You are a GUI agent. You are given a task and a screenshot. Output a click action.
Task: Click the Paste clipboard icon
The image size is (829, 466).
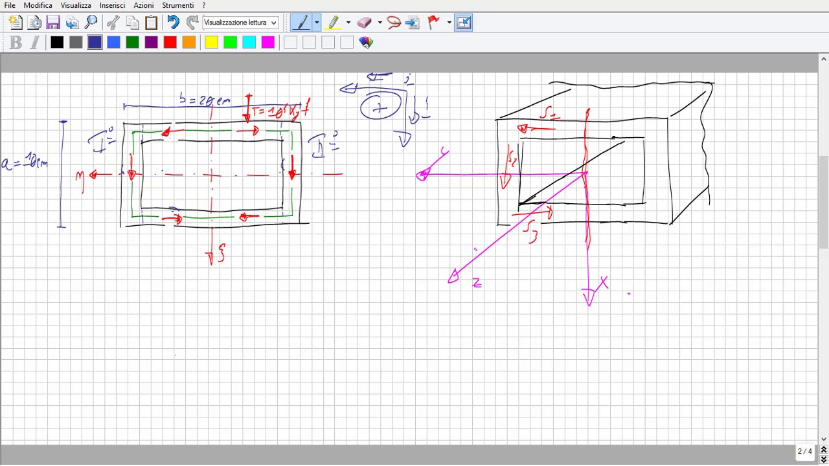pos(151,23)
